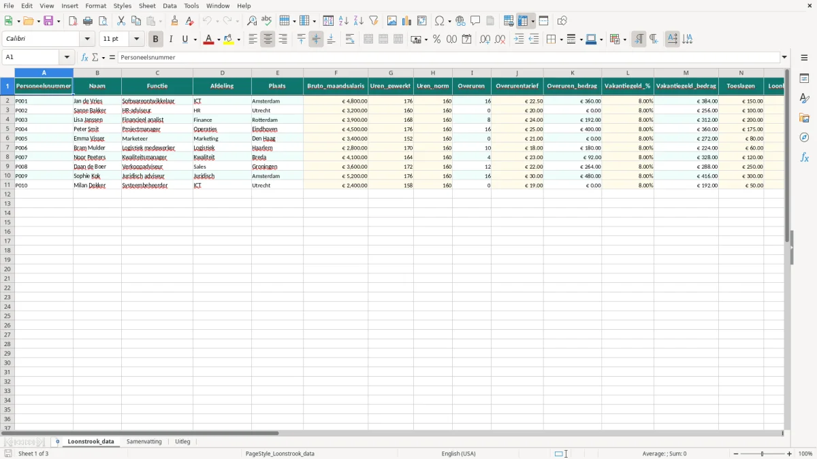The image size is (817, 459).
Task: Toggle Center Vertically alignment
Action: tap(316, 39)
